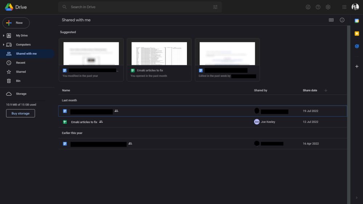
Task: Expand the My Drive tree
Action: coord(4,36)
